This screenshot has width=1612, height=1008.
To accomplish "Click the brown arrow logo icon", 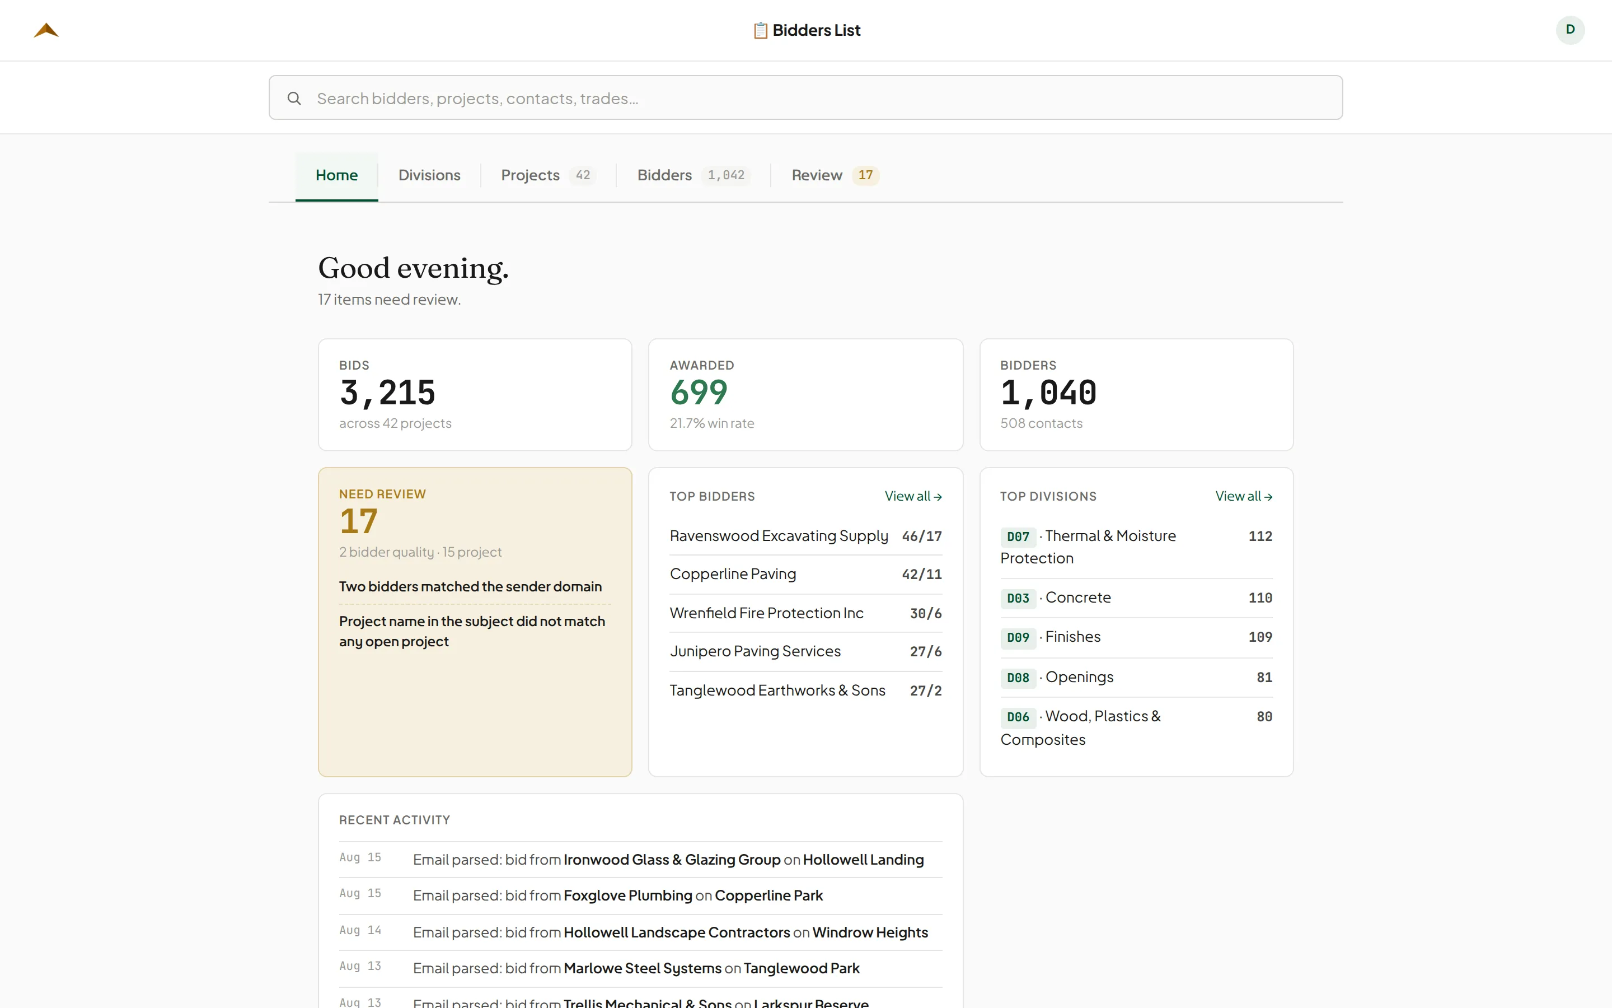I will point(46,31).
